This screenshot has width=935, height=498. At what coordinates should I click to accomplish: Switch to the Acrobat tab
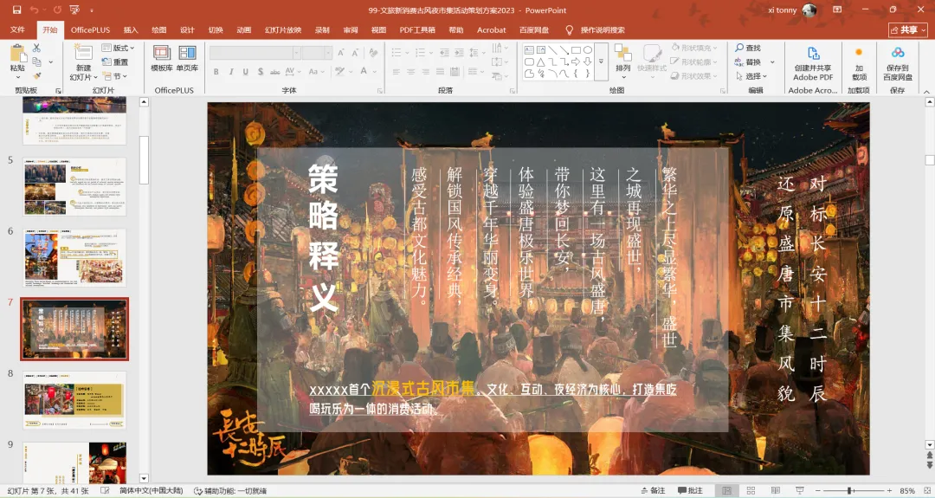[x=492, y=29]
